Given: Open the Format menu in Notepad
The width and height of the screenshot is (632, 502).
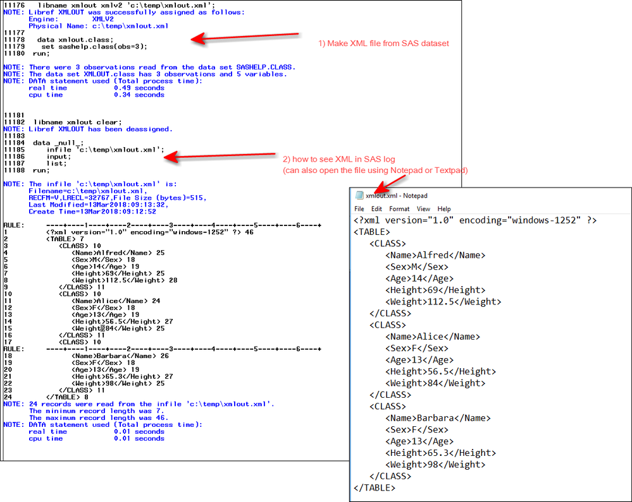Looking at the screenshot, I should [399, 209].
